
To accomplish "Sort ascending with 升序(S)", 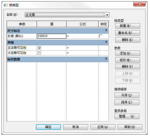I will 127,95.
